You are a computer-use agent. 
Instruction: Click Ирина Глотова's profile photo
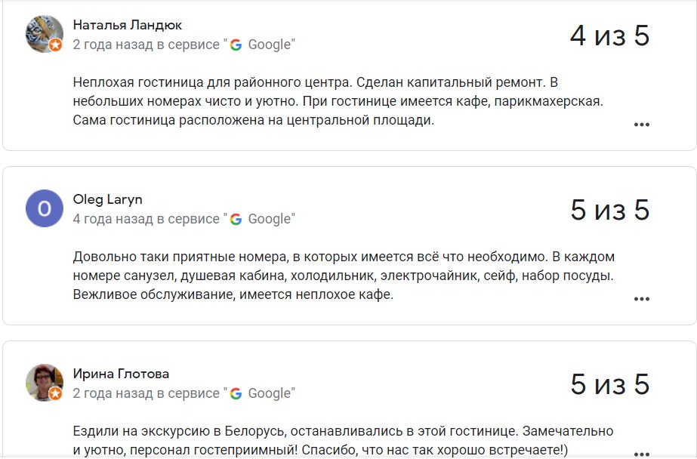(x=43, y=382)
